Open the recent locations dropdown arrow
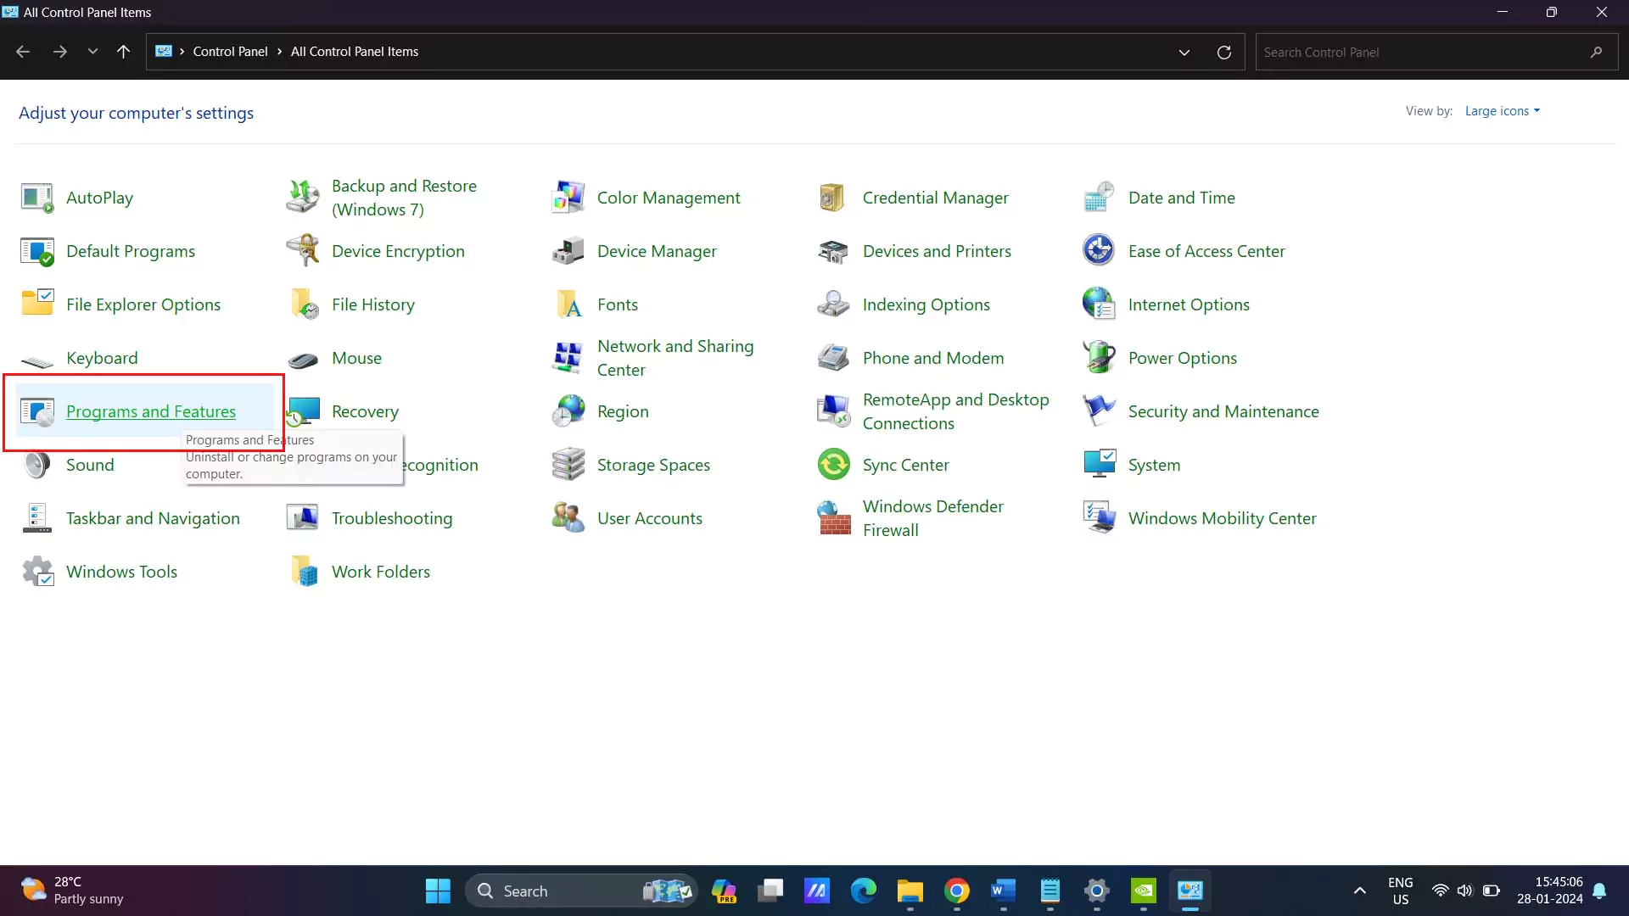1629x916 pixels. 92,52
